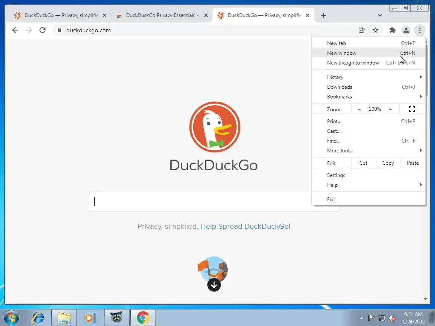This screenshot has height=326, width=435.
Task: Bookmark this tab with the star icon
Action: coord(376,30)
